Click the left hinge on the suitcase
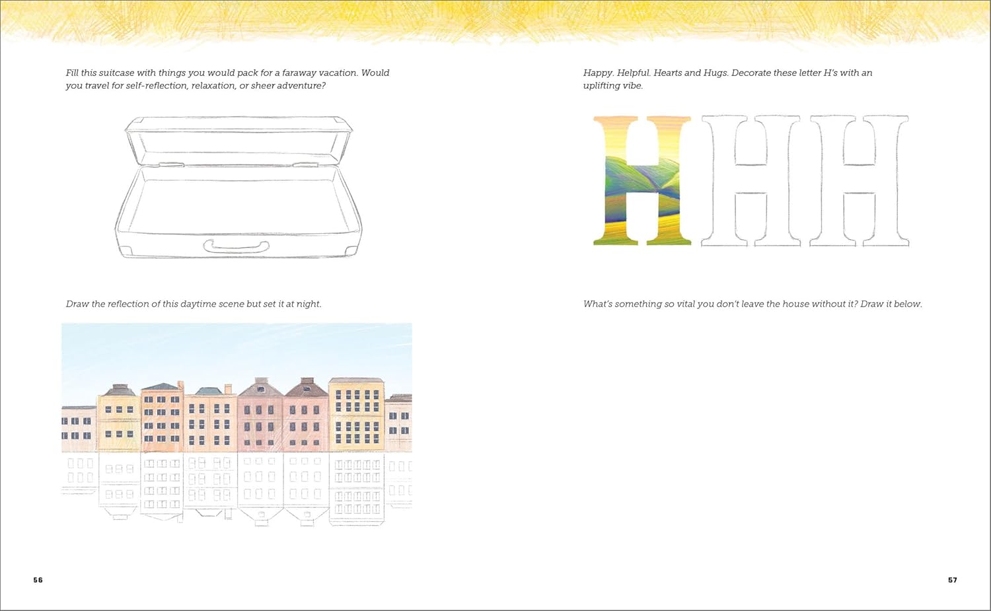This screenshot has height=611, width=991. 171,164
